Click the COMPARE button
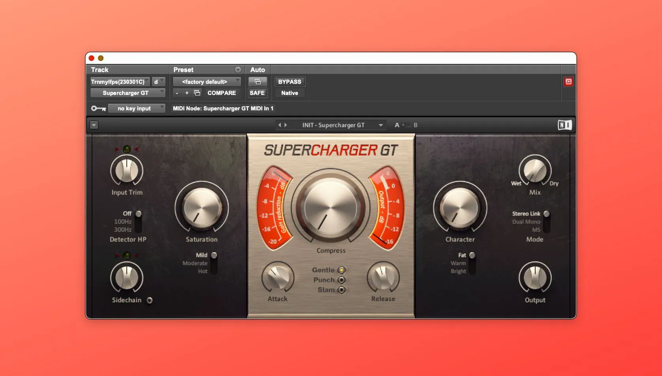The height and width of the screenshot is (376, 662). pyautogui.click(x=222, y=93)
